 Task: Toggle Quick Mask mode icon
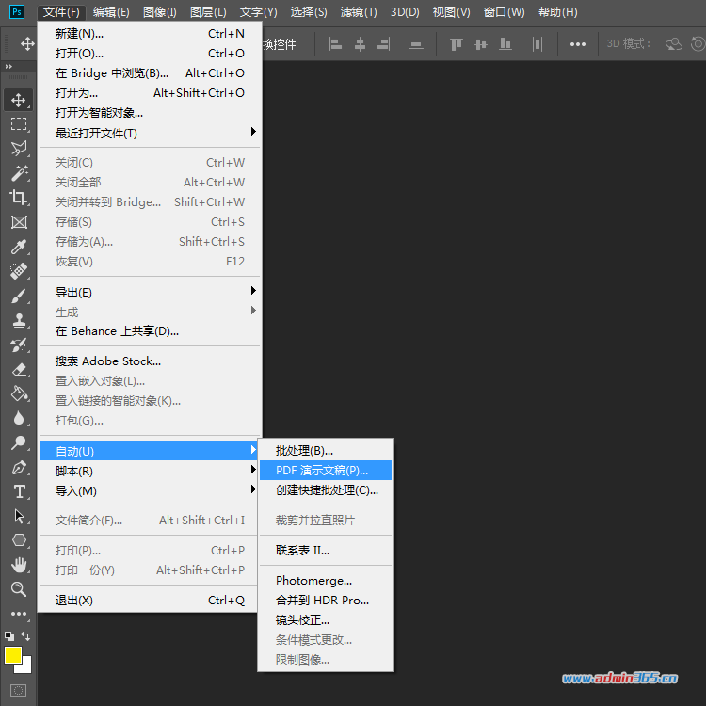pos(18,690)
